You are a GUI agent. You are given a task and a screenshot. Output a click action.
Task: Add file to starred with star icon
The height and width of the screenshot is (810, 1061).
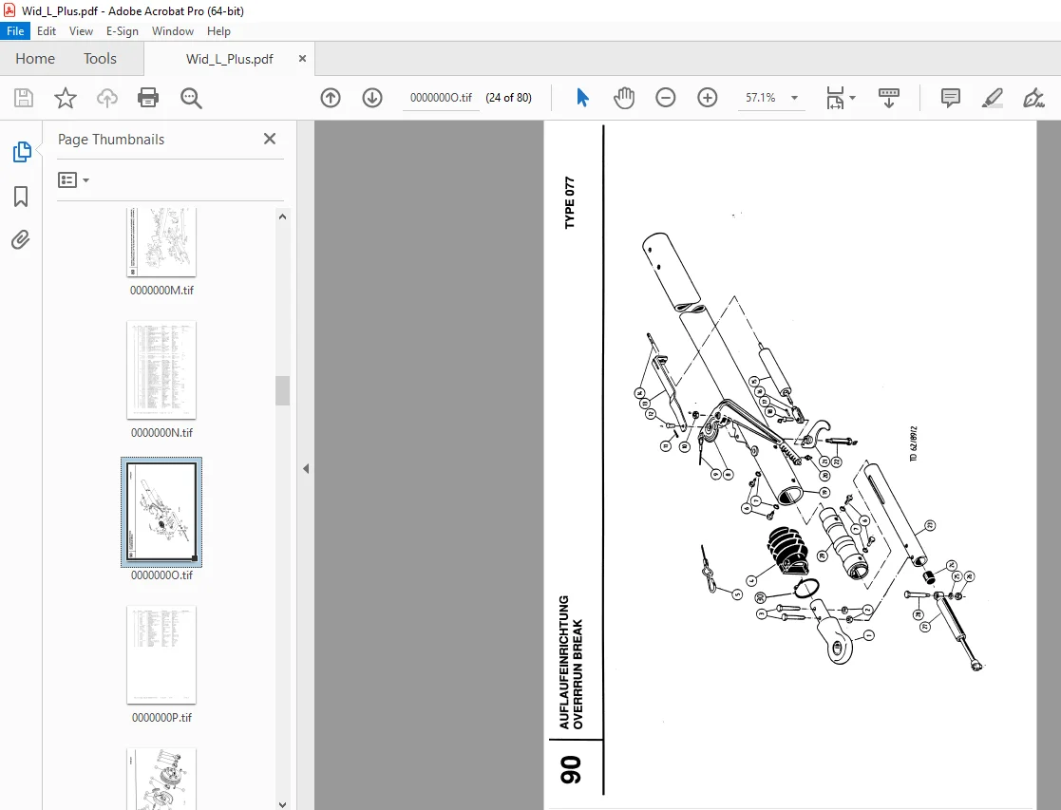66,98
